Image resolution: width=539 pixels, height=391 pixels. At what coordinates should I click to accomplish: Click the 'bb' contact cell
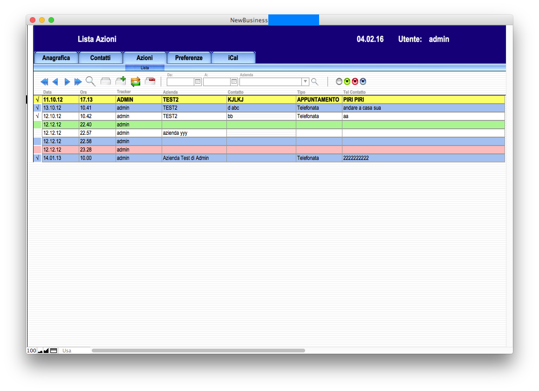tap(261, 116)
